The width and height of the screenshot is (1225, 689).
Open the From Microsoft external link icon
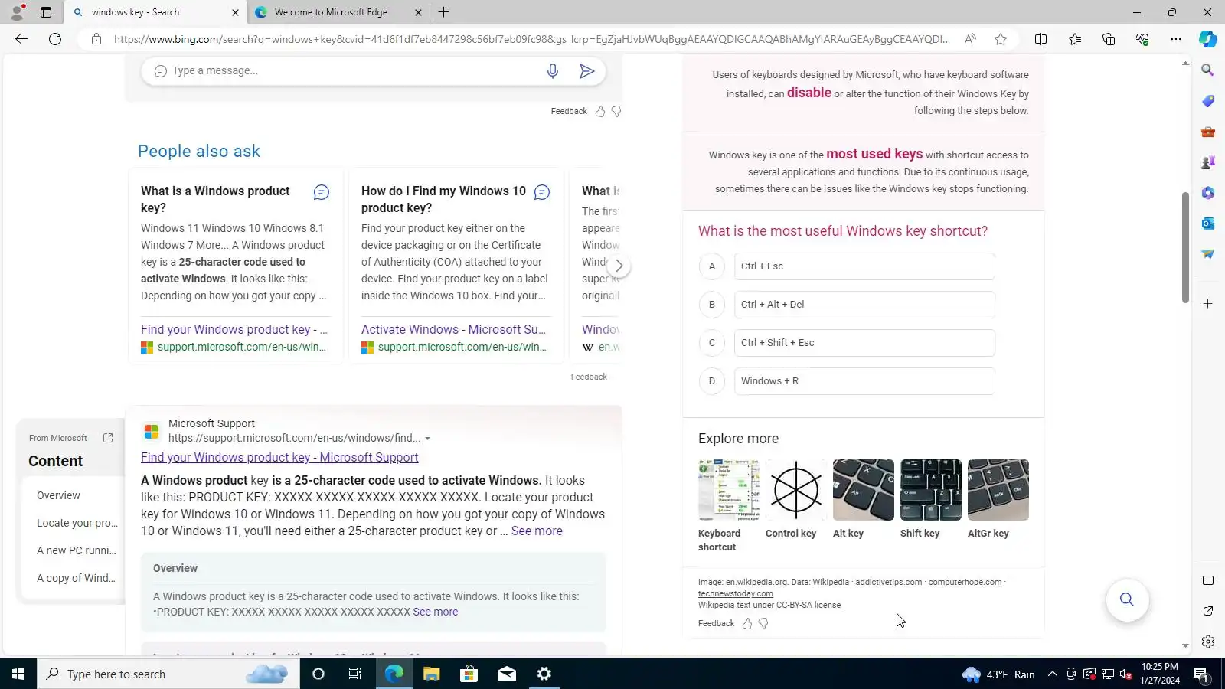point(108,438)
